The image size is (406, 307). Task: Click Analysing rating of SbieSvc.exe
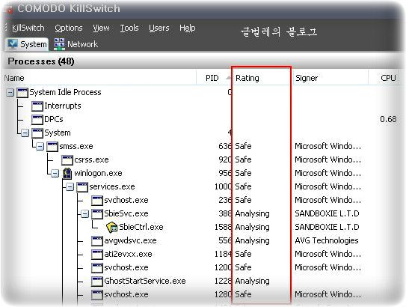click(253, 213)
